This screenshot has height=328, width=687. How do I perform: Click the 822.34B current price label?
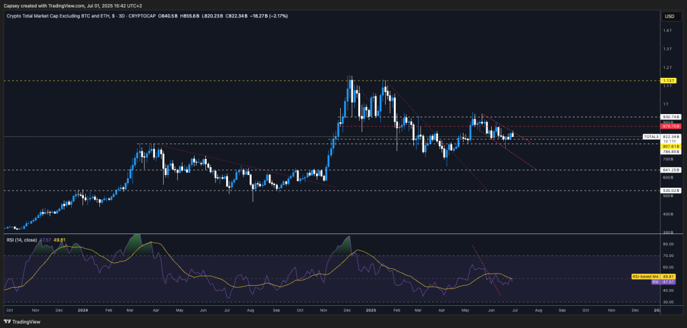[670, 137]
